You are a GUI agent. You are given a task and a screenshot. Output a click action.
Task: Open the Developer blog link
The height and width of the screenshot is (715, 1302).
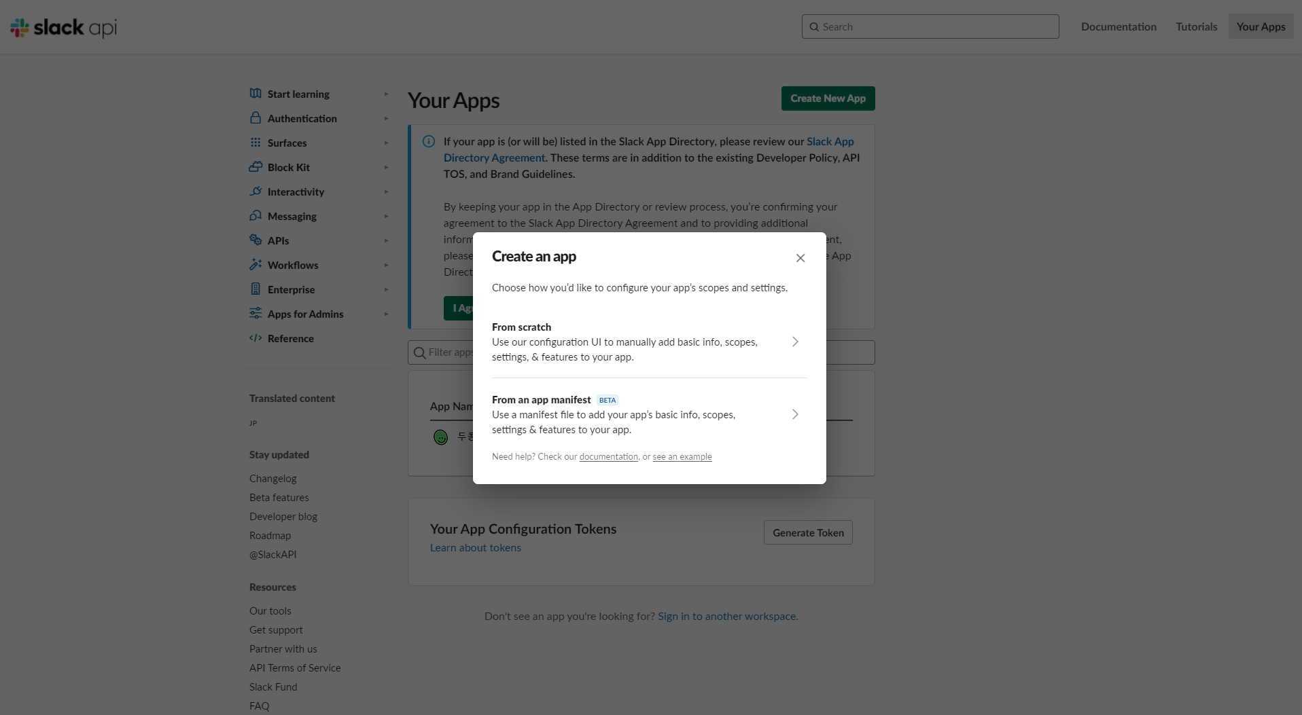[x=283, y=516]
